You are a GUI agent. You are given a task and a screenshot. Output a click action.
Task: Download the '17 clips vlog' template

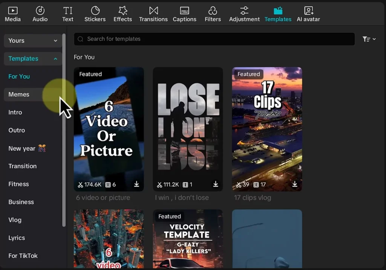(295, 184)
